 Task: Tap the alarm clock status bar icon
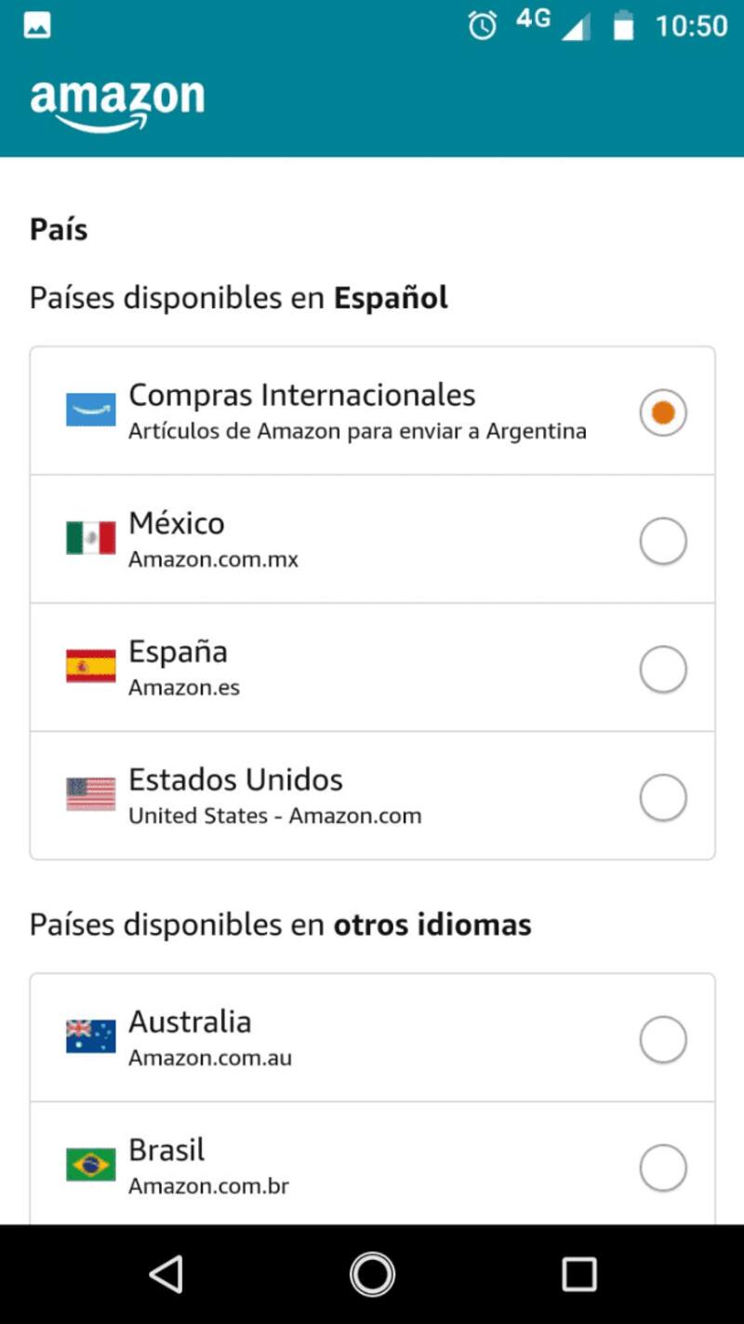point(483,25)
